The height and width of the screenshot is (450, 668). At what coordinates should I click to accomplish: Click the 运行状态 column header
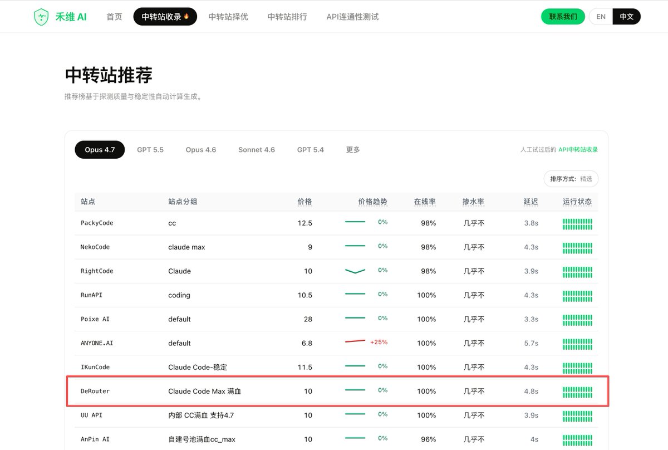577,202
